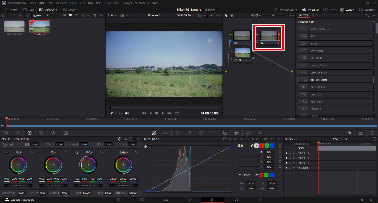
Task: Open the Color page icon in bottom bar
Action: coord(212,200)
